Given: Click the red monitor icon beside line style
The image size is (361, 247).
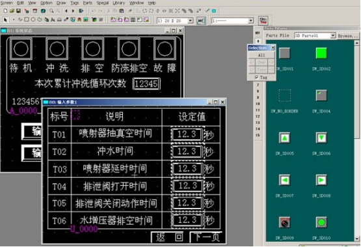Looking at the screenshot, I should 263,20.
